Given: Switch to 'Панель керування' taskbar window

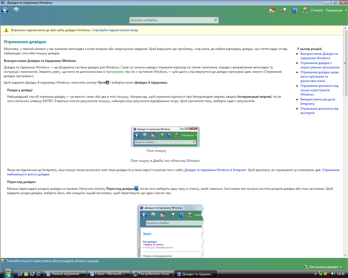Looking at the screenshot, I should tap(65, 274).
